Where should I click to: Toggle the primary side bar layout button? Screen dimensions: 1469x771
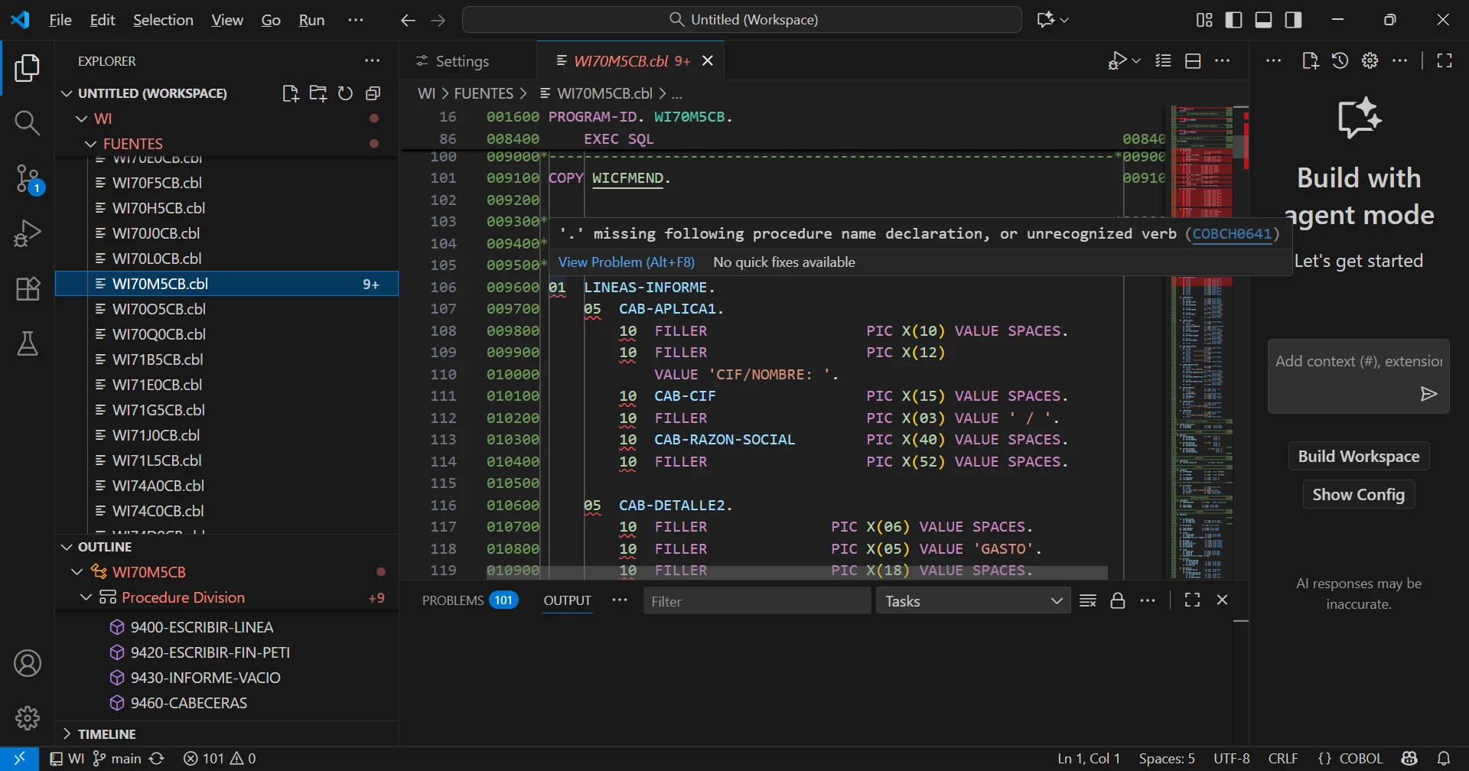[1233, 20]
